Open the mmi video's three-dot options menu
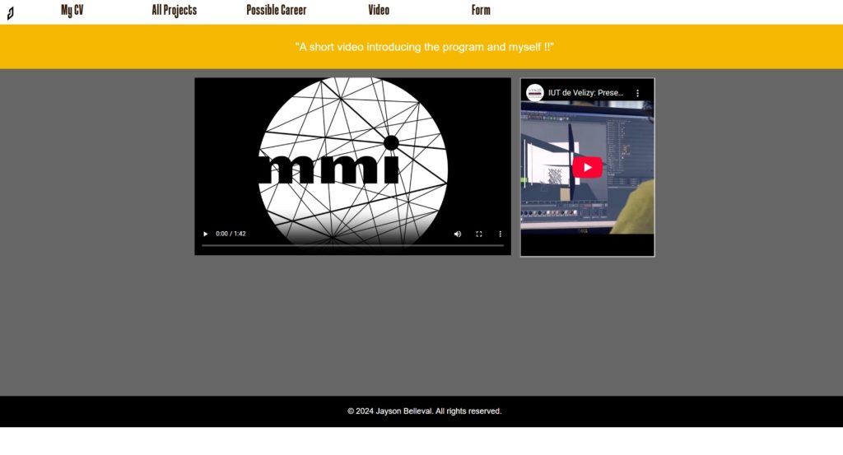This screenshot has width=843, height=455. pyautogui.click(x=500, y=234)
